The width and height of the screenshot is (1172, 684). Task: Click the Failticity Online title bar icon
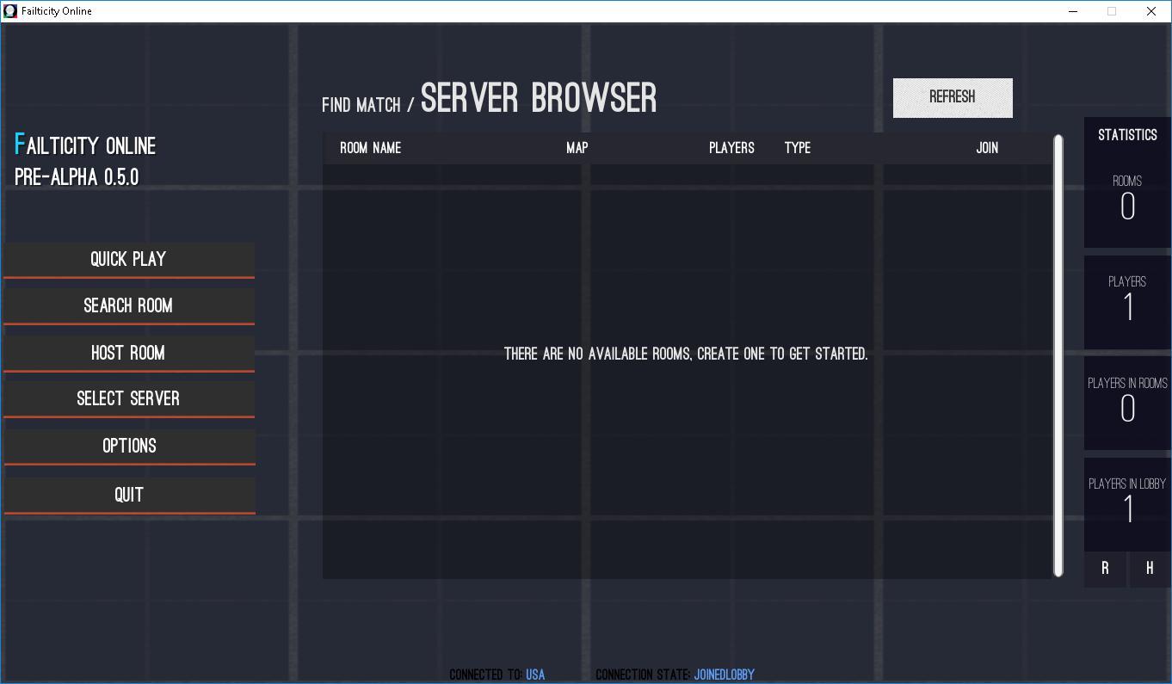10,11
